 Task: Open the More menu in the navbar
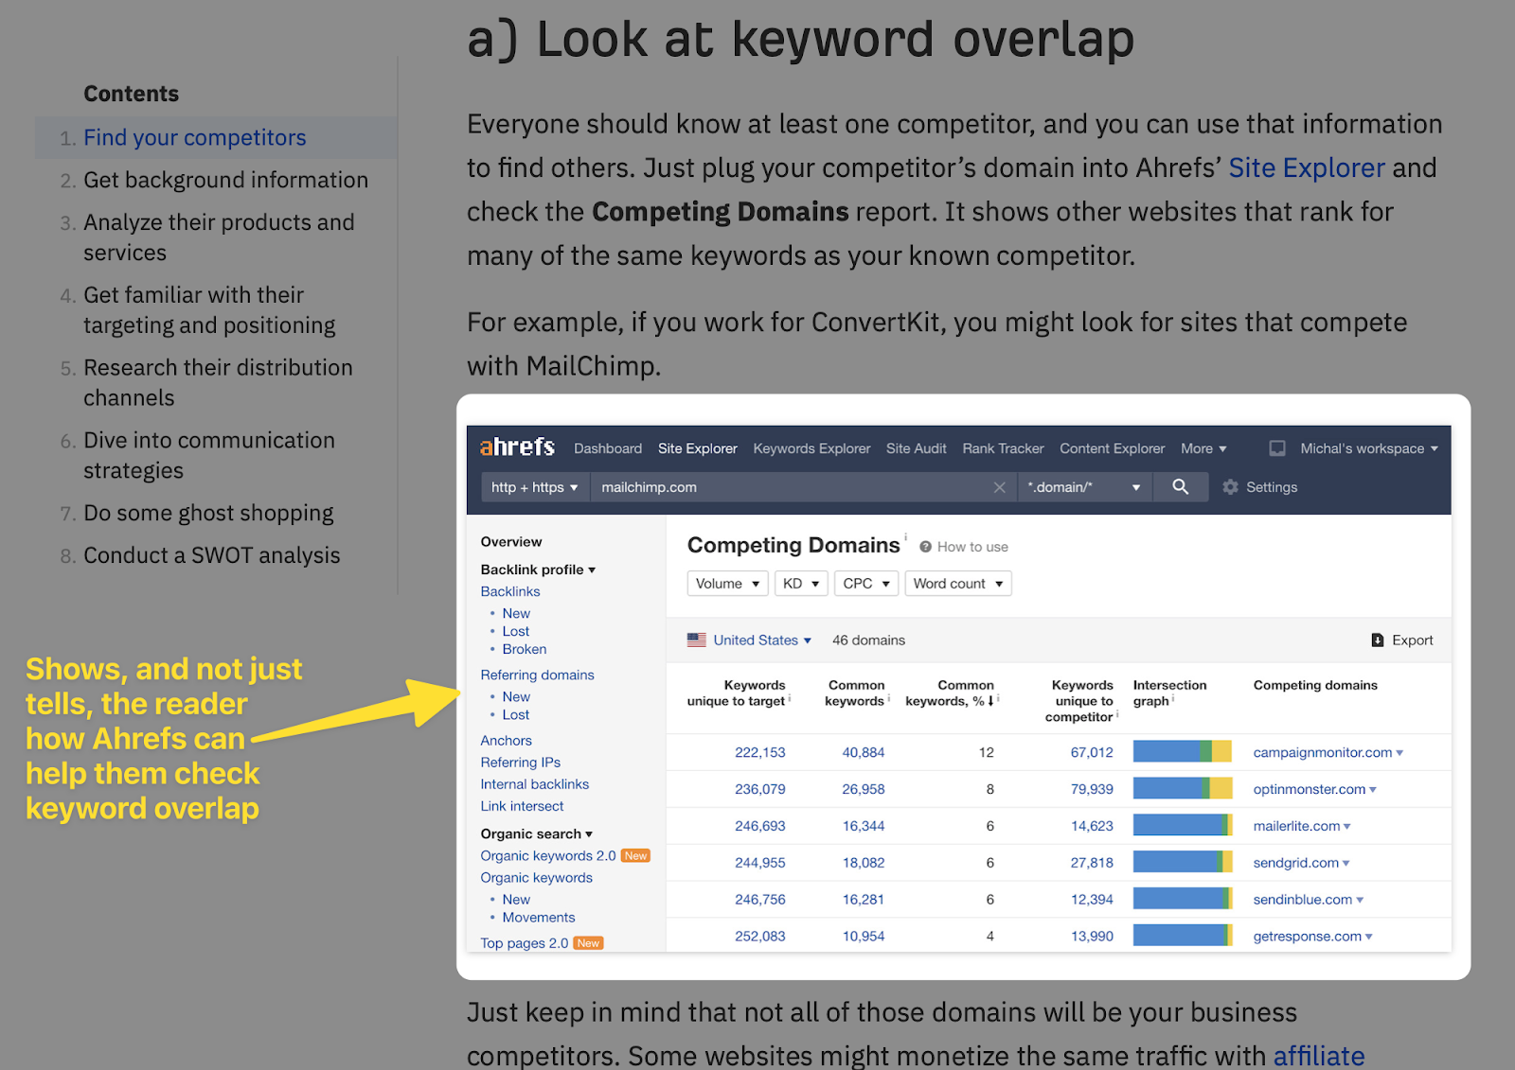coord(1203,447)
